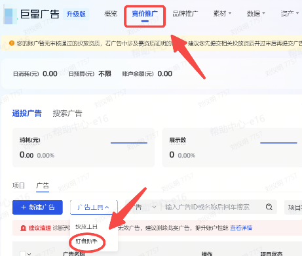Choose 投放工具 from the dropdown

coord(86,227)
